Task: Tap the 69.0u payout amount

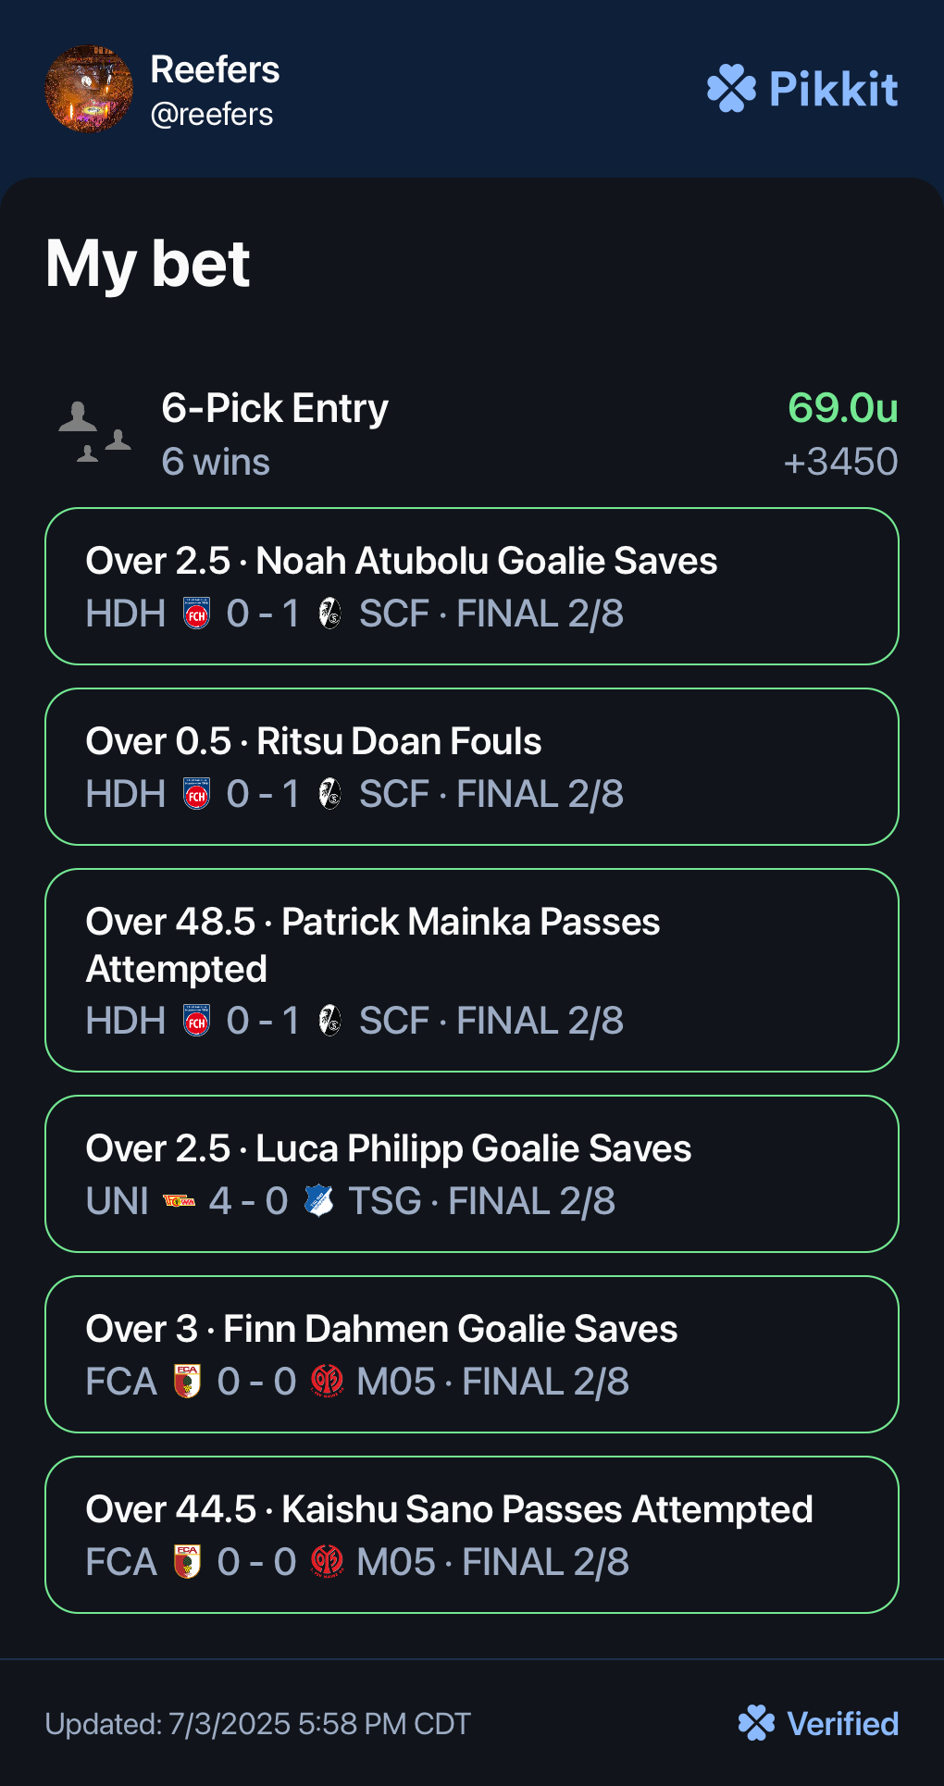Action: [x=842, y=408]
